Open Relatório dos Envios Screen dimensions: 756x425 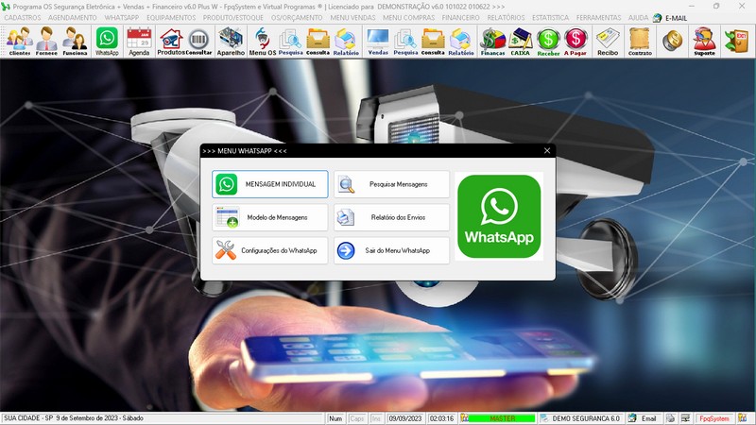click(391, 217)
